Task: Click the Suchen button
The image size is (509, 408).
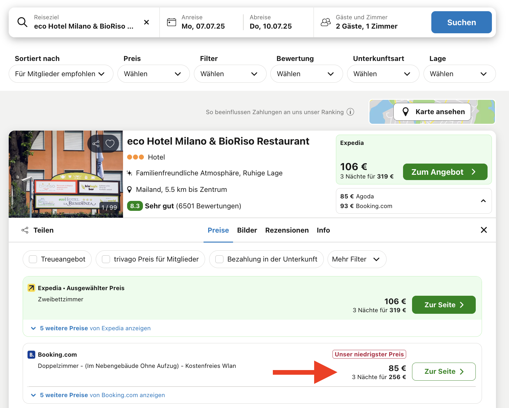Action: click(461, 22)
